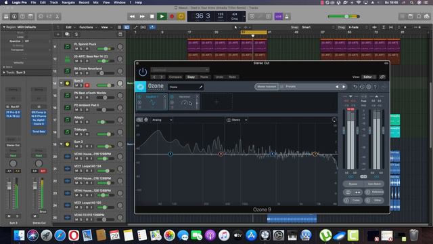Open Help menu in menu bar
The image size is (433, 244).
(x=138, y=3)
